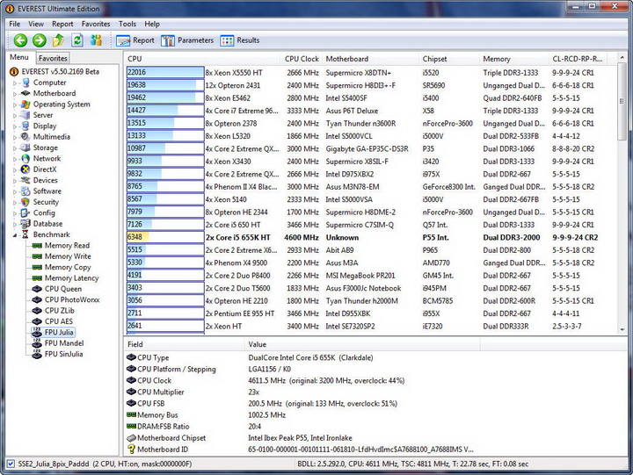Open the CPU AES benchmark
The image size is (633, 475).
(x=59, y=321)
